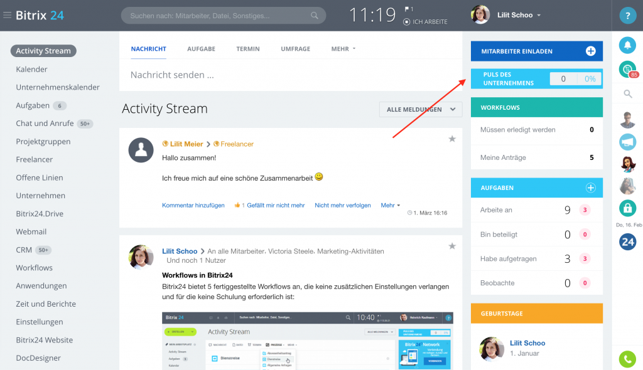Viewport: 643px width, 370px height.
Task: Star Lilit Meier's post as favorite
Action: (452, 139)
